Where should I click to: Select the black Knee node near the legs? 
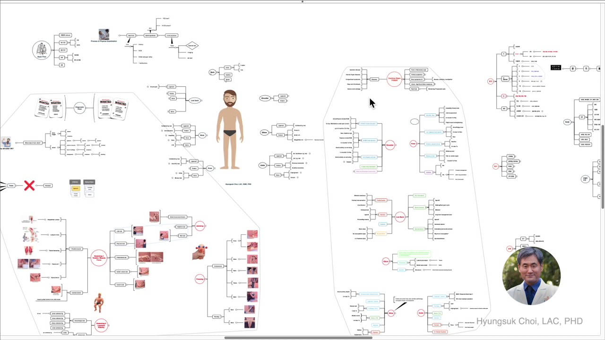(210, 168)
